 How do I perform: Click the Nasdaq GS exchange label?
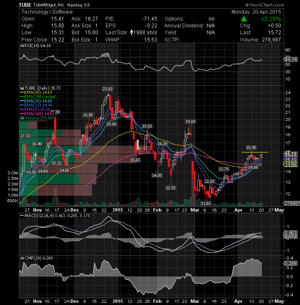click(x=78, y=5)
